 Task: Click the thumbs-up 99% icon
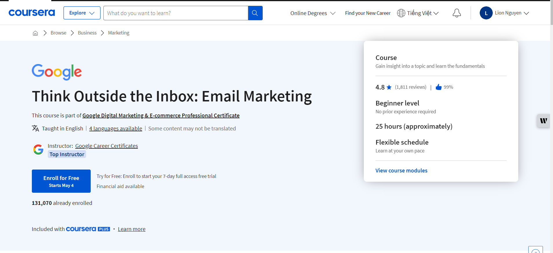point(439,87)
